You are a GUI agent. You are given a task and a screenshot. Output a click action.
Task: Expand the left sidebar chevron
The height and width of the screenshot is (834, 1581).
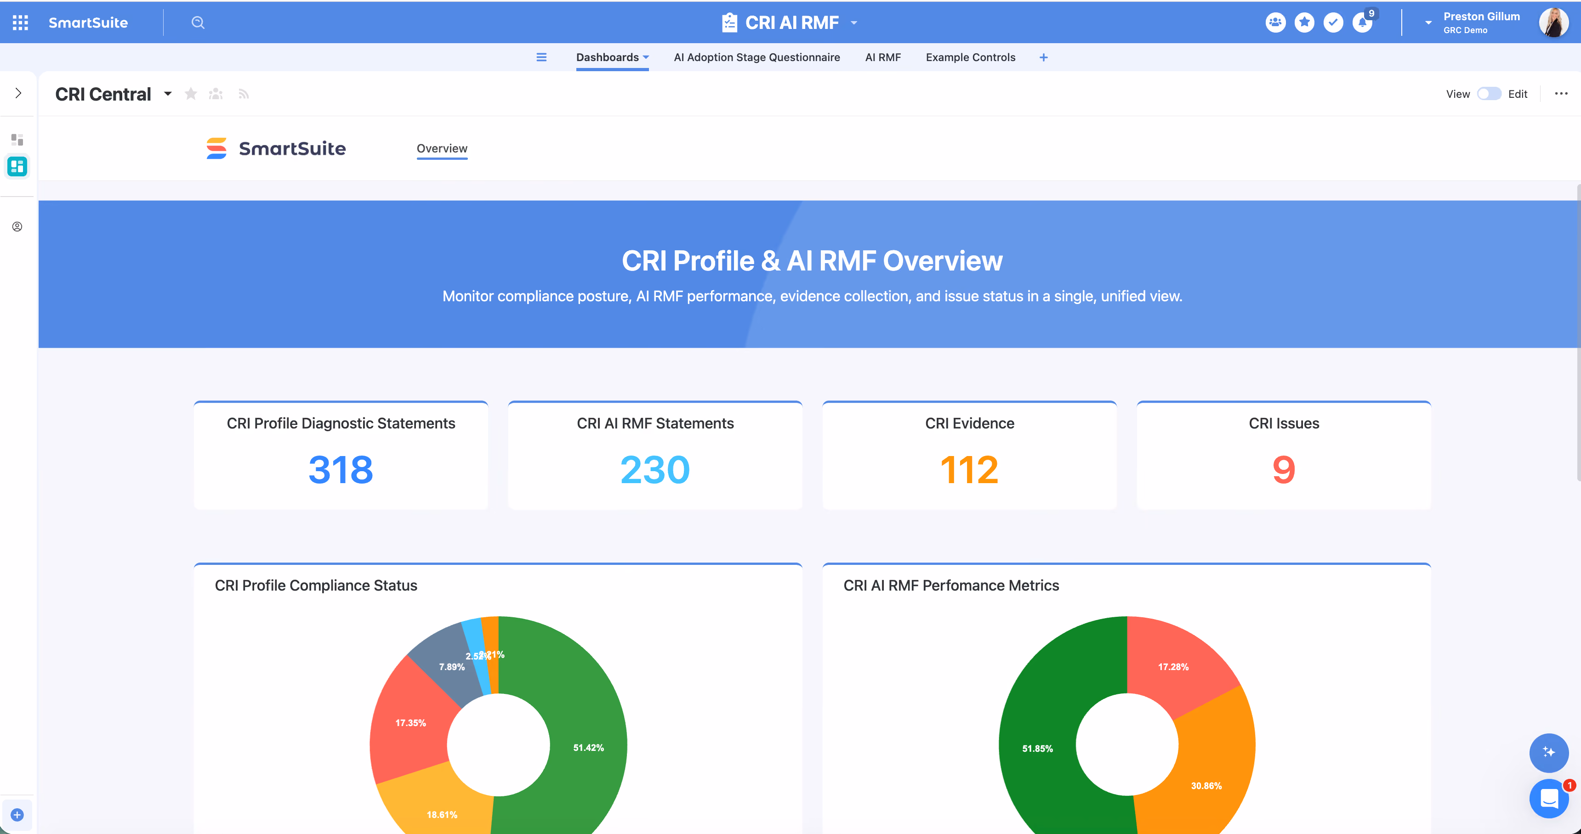pos(18,93)
